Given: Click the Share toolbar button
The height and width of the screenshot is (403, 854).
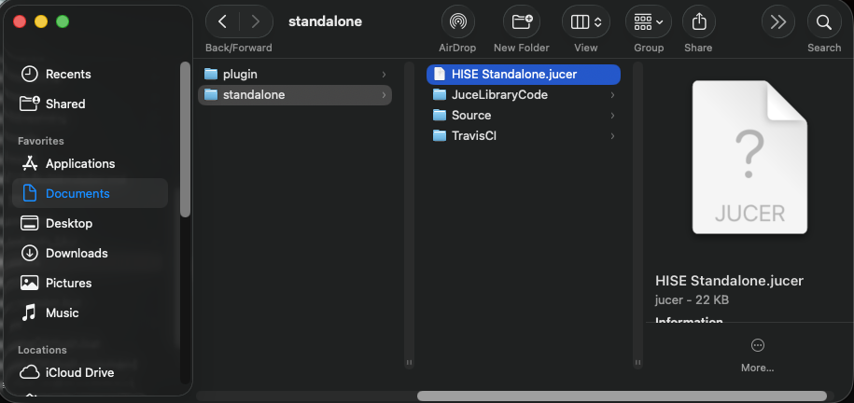Looking at the screenshot, I should (x=698, y=21).
